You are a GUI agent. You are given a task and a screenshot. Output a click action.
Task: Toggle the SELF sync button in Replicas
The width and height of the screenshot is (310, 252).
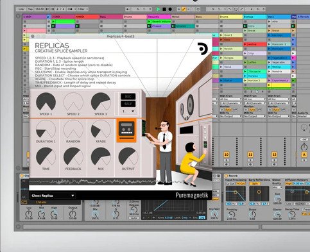point(128,104)
